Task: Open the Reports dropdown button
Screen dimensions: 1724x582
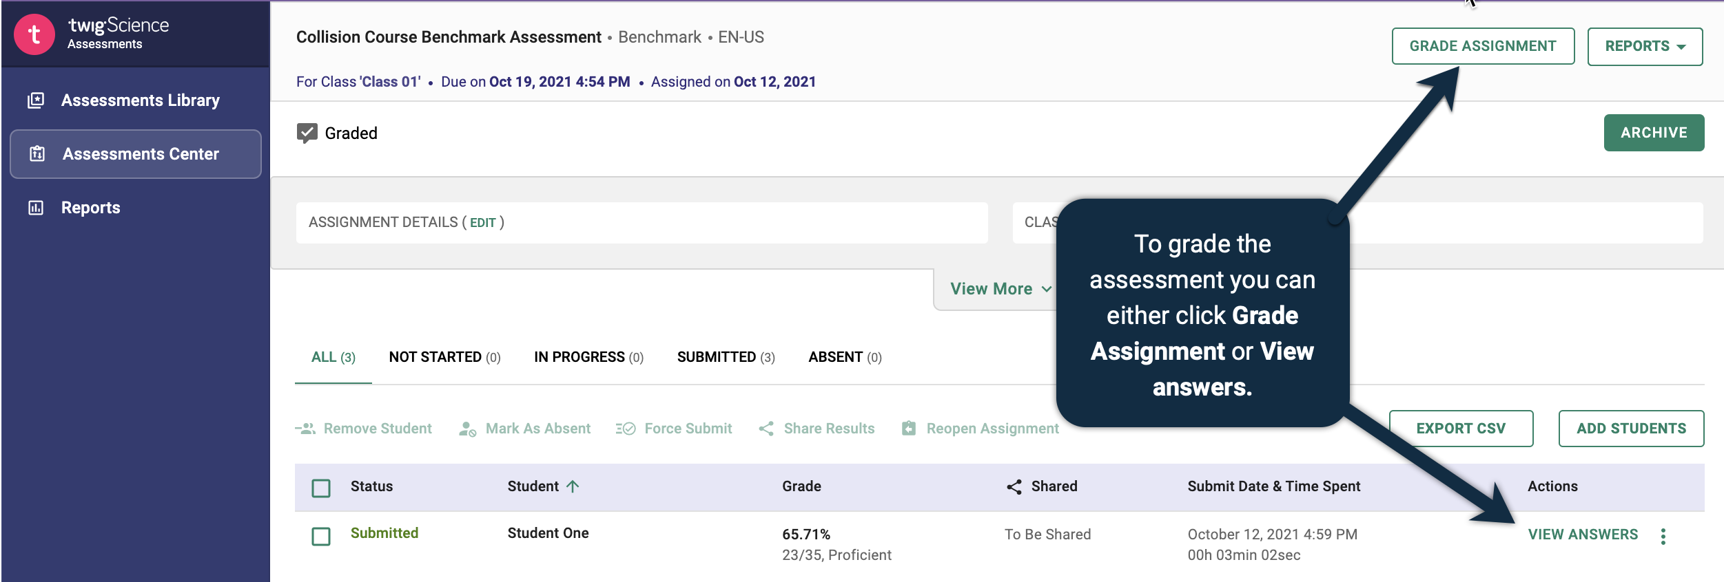Action: point(1645,46)
